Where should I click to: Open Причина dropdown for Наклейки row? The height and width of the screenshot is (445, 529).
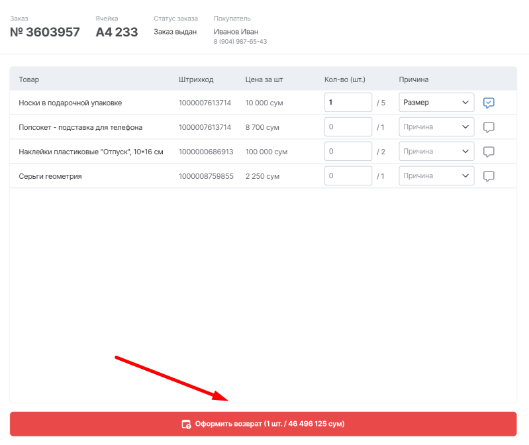pos(436,151)
